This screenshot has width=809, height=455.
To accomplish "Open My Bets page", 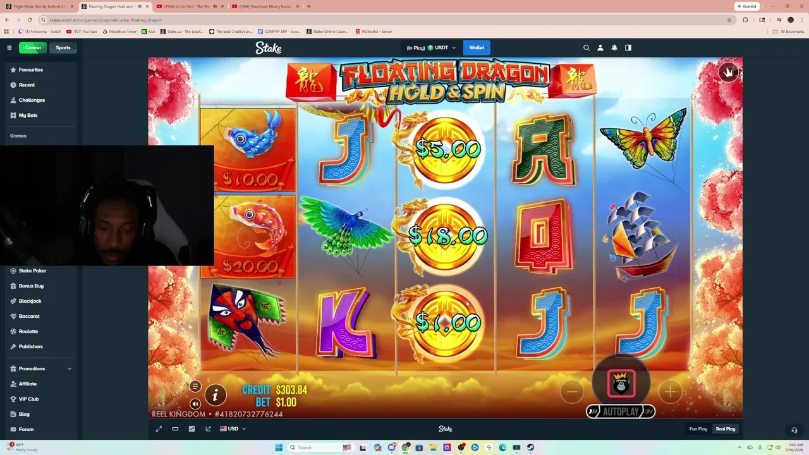I will coord(28,115).
